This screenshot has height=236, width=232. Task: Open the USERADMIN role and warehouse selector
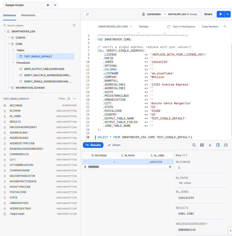click(169, 14)
